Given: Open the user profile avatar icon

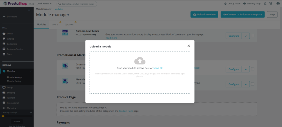Looking at the screenshot, I should click(276, 4).
